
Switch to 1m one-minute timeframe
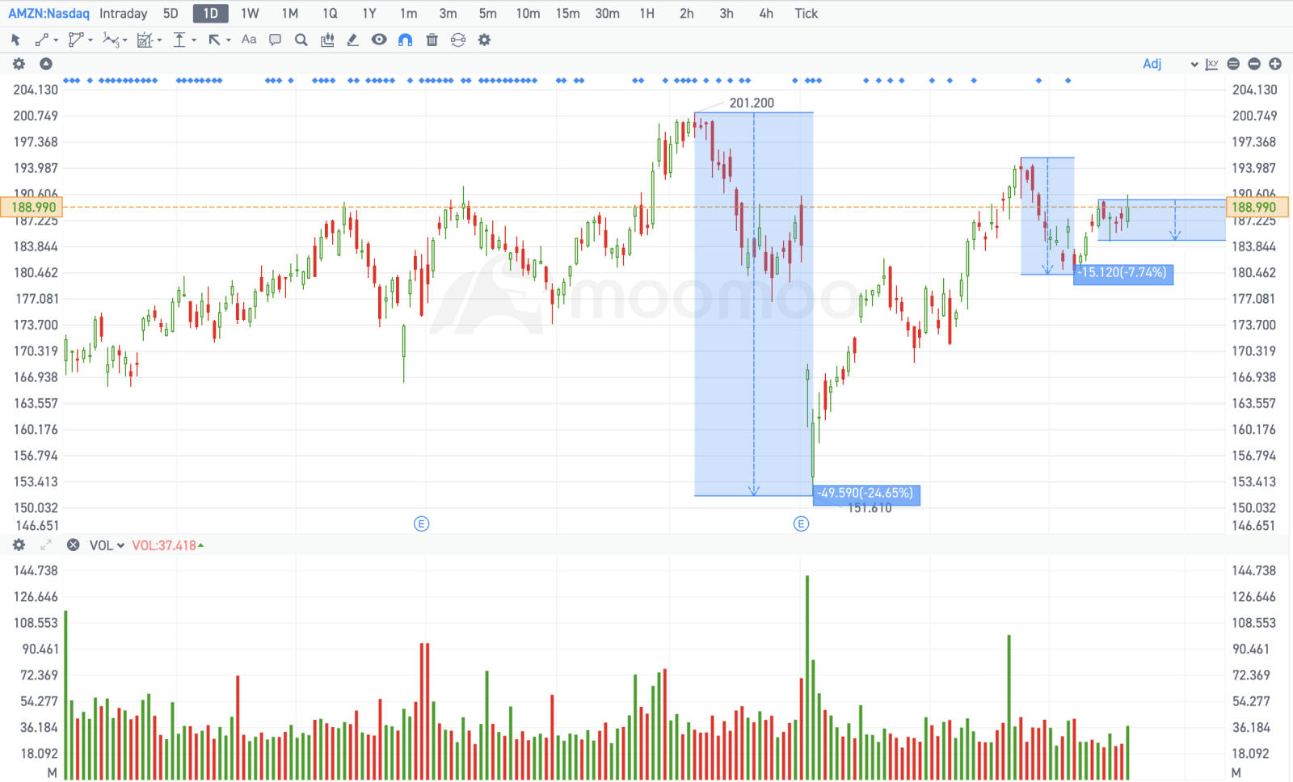pos(409,14)
